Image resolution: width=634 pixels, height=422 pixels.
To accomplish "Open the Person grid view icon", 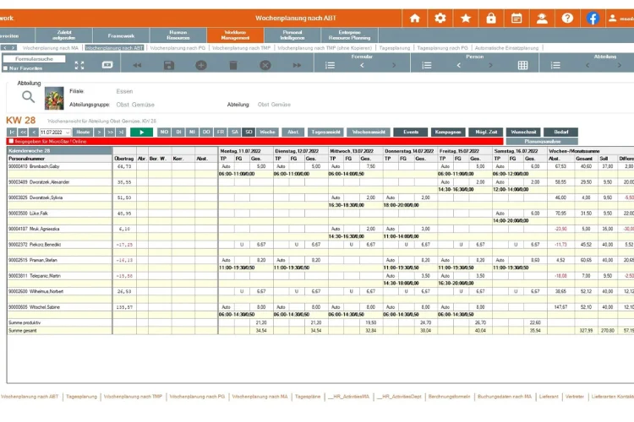I will pyautogui.click(x=522, y=66).
